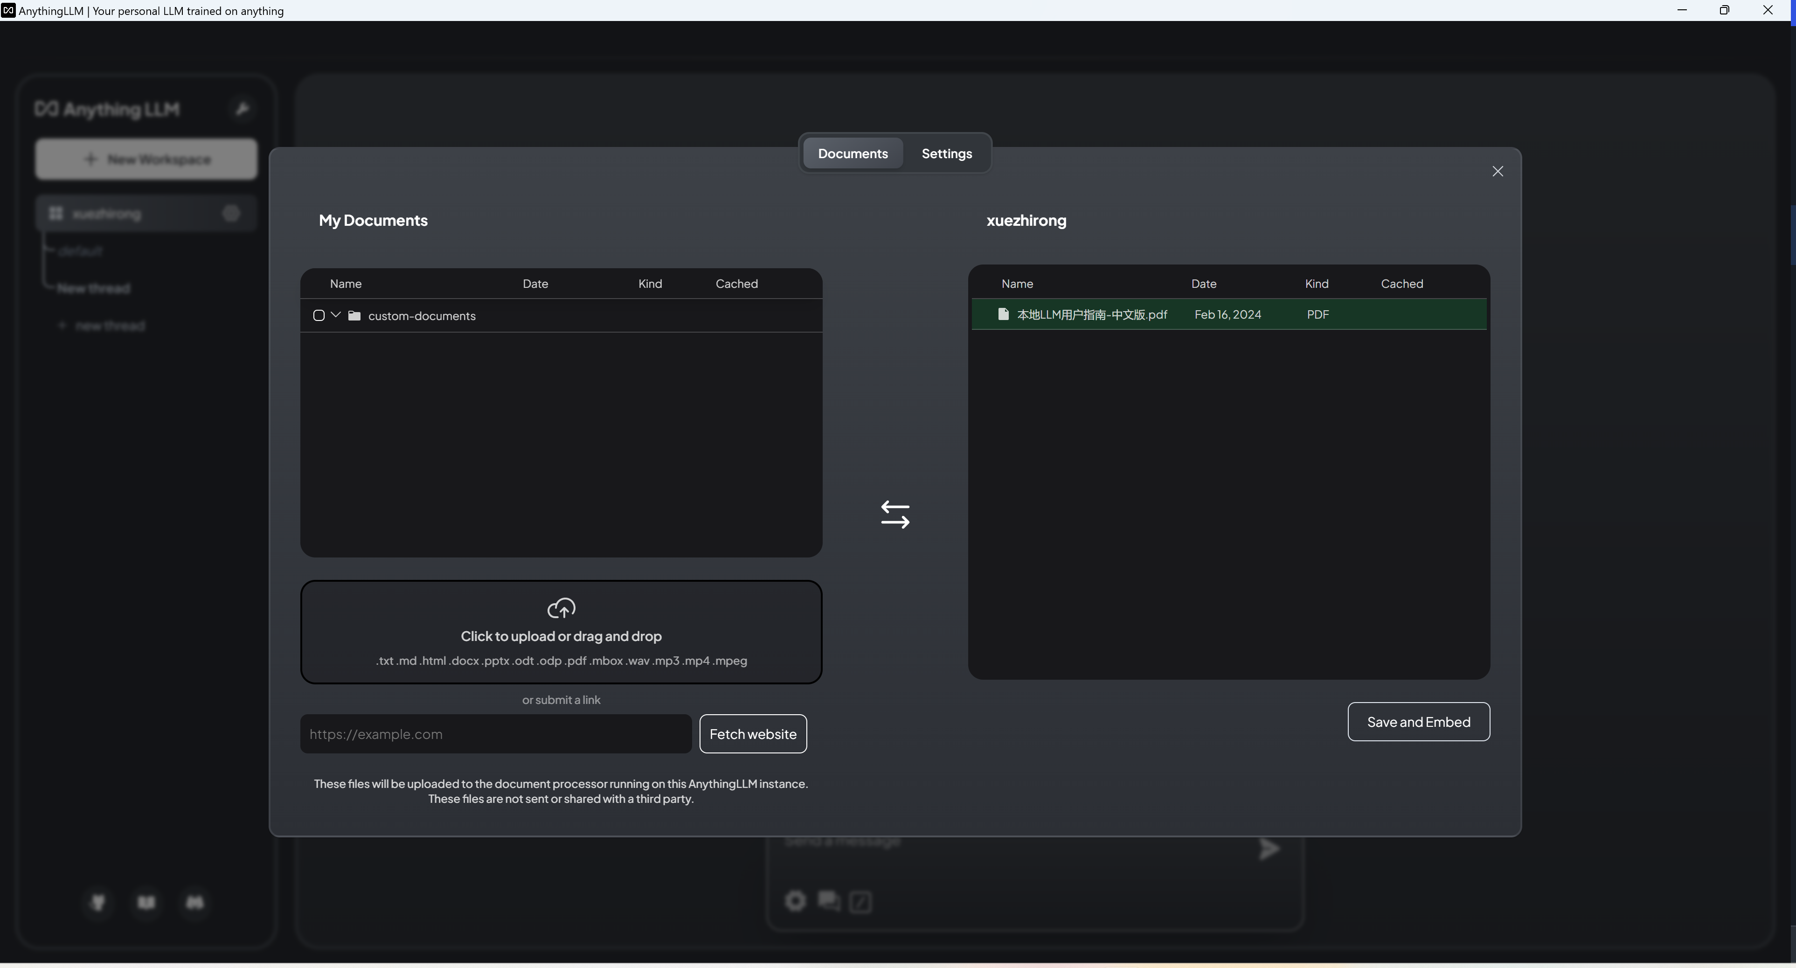
Task: Click the drag and drop upload area
Action: click(561, 632)
